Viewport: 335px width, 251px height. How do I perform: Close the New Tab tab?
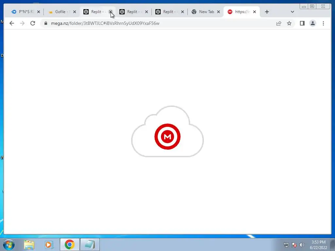click(x=219, y=12)
